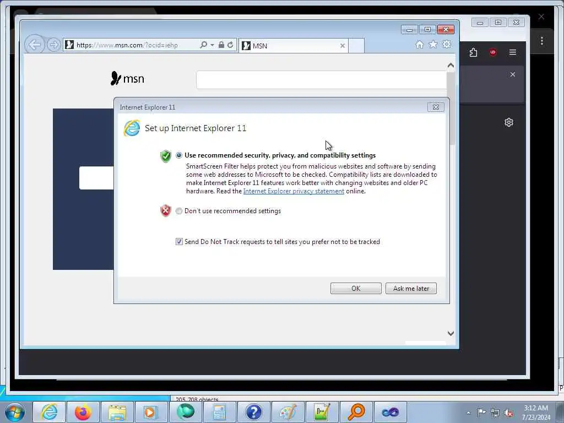564x423 pixels.
Task: Open IE Favorites star icon
Action: coord(433,44)
